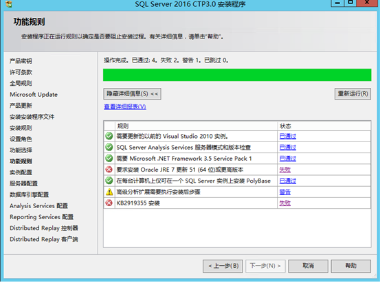The height and width of the screenshot is (285, 380).
Task: Select 实例配置 step in sidebar
Action: (x=21, y=172)
